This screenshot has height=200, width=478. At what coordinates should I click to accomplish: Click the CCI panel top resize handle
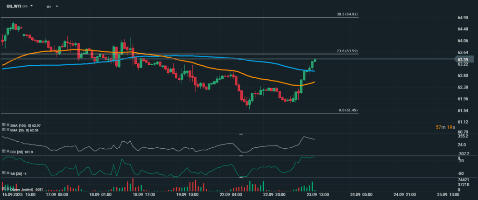tap(241, 134)
